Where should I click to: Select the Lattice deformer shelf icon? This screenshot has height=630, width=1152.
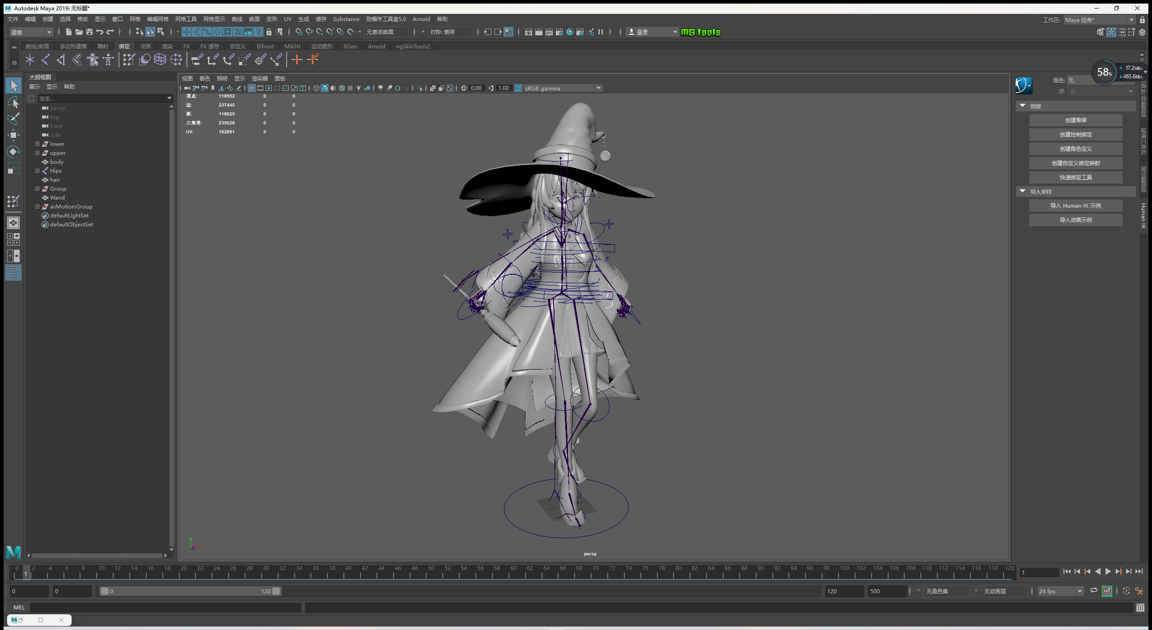[x=160, y=60]
